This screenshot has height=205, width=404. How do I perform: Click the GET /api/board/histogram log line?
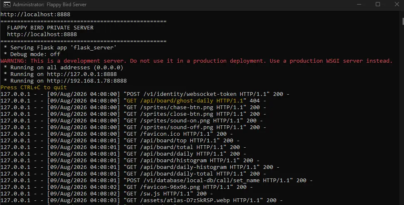pyautogui.click(x=130, y=161)
